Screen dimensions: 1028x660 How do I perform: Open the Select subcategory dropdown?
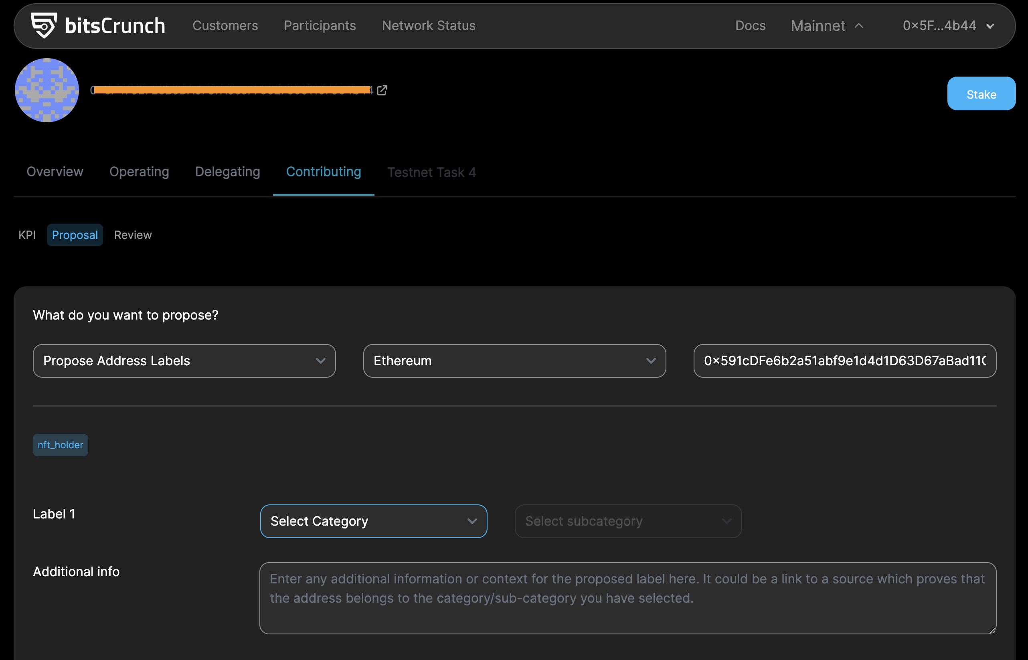[x=628, y=521]
